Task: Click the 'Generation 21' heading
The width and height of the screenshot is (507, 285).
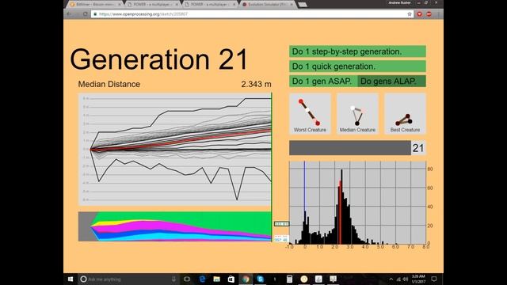Action: point(158,59)
